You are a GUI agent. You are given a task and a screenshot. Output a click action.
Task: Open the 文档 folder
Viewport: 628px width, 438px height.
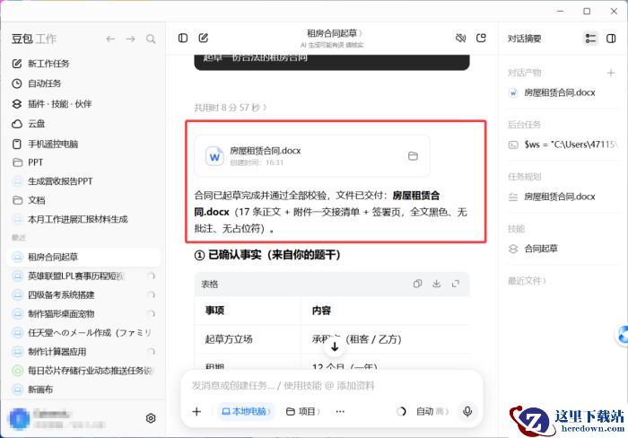[29, 200]
